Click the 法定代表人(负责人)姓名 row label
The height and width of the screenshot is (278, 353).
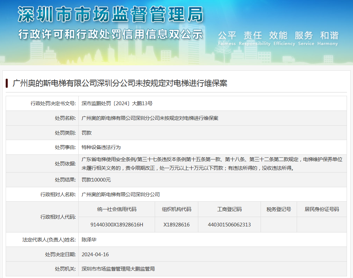pyautogui.click(x=49, y=240)
